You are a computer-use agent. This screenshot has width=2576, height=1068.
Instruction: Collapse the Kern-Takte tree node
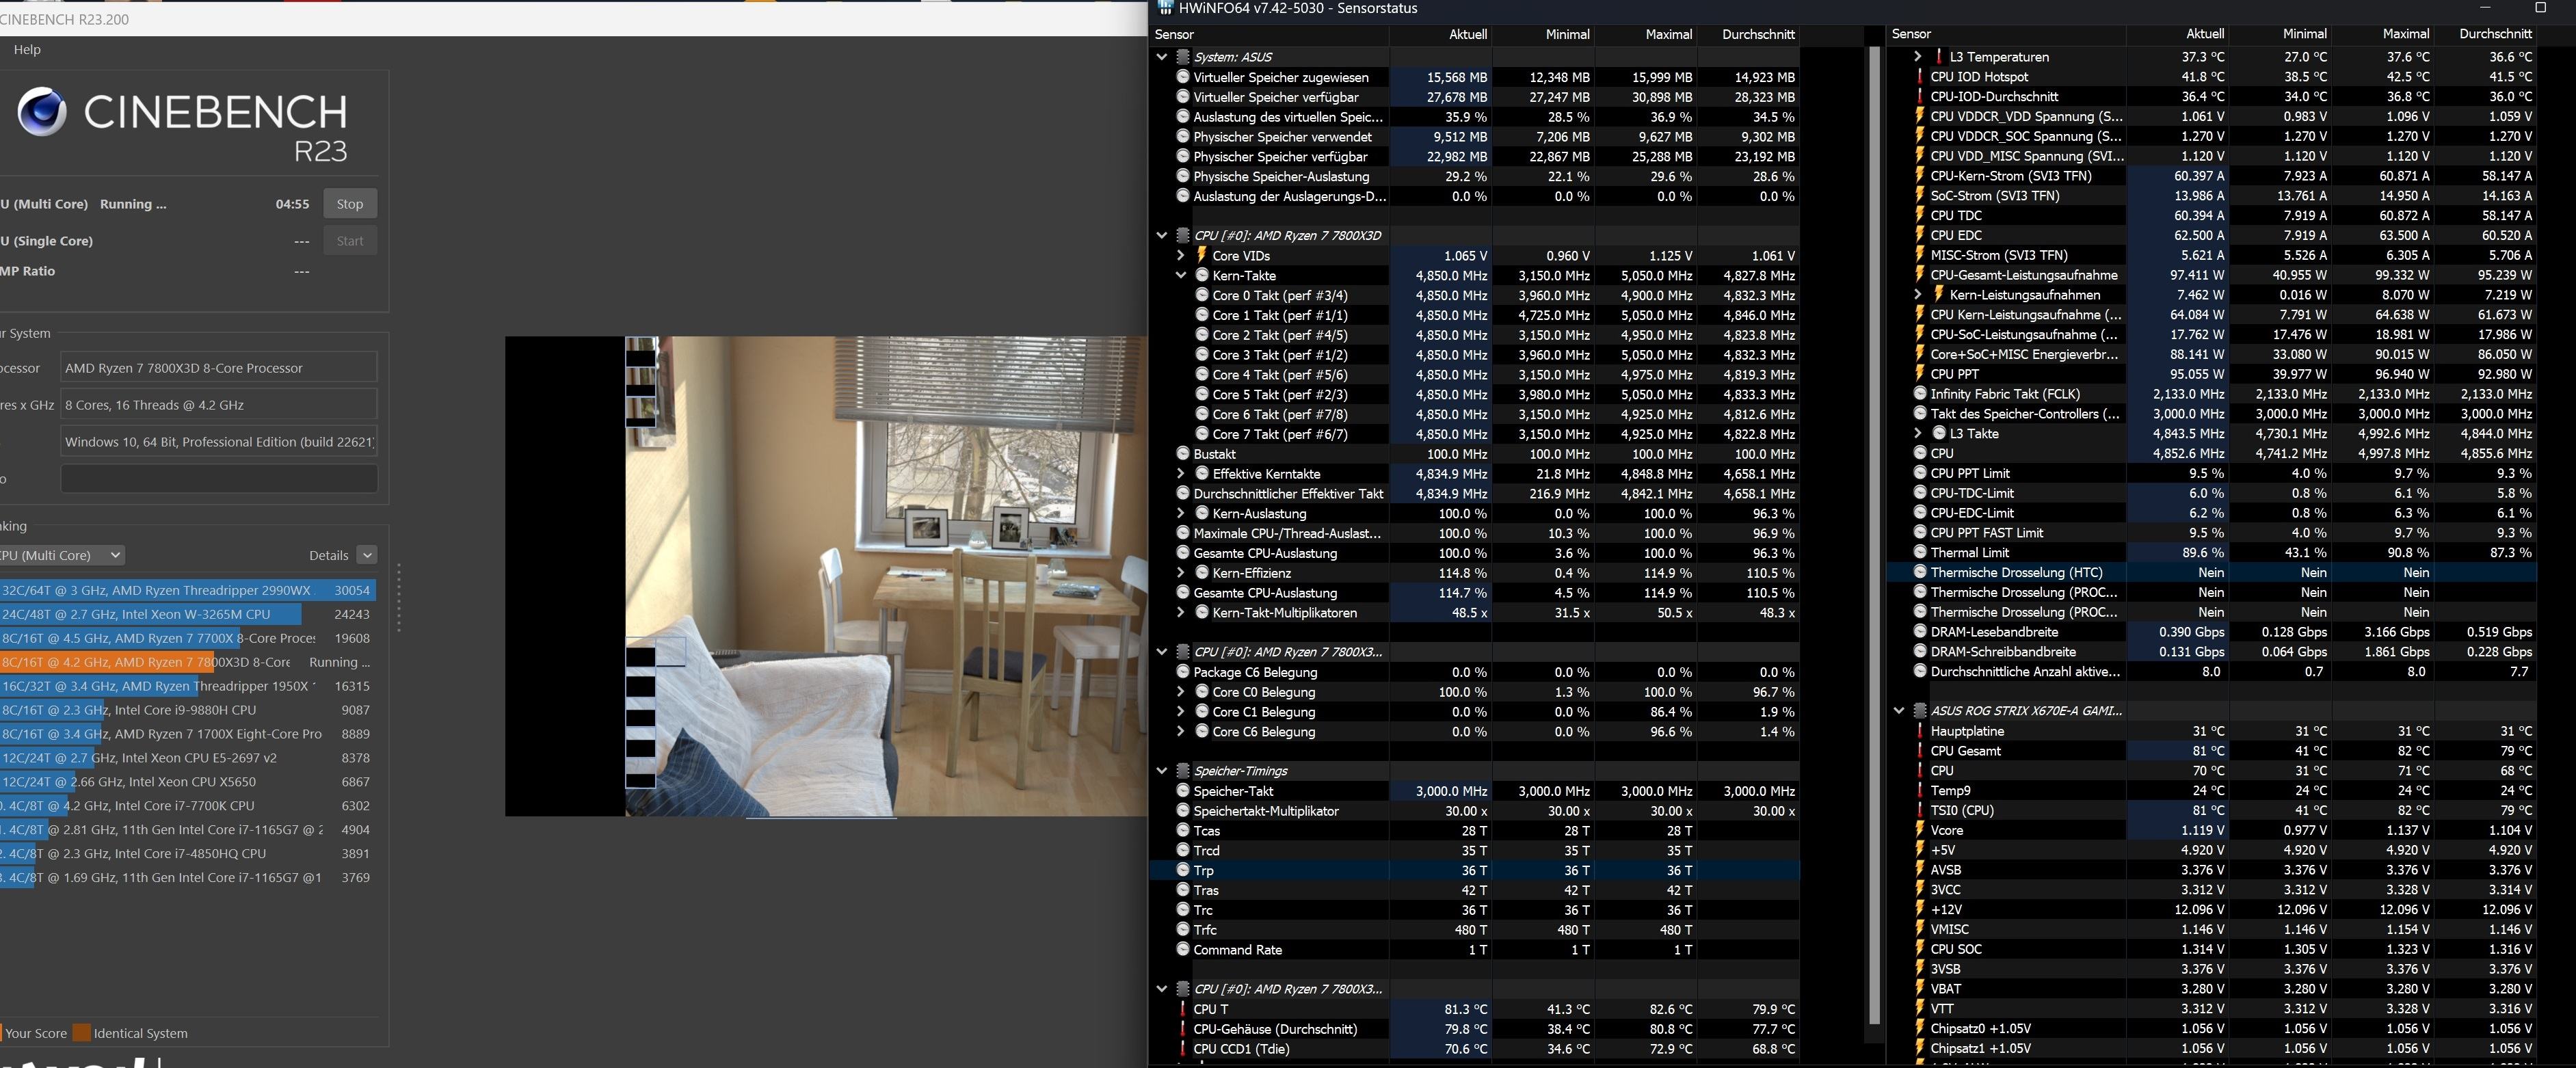pyautogui.click(x=1180, y=275)
